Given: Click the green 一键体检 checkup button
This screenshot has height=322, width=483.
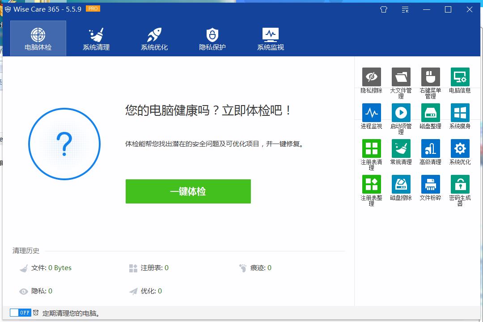Looking at the screenshot, I should (188, 191).
